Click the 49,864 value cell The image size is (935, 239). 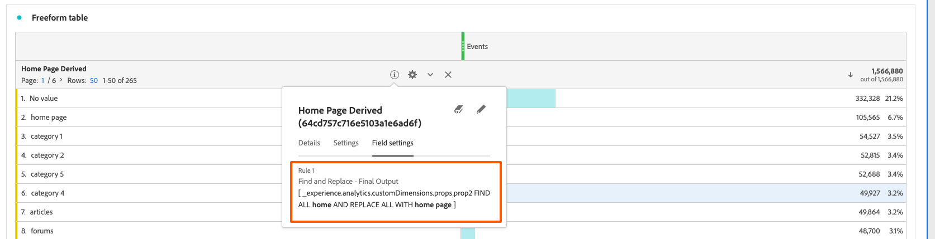click(x=870, y=212)
